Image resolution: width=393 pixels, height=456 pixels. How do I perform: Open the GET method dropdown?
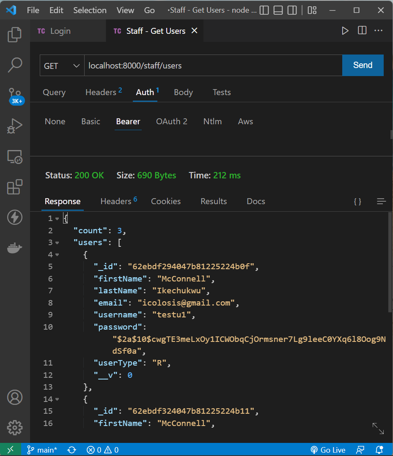(x=62, y=66)
